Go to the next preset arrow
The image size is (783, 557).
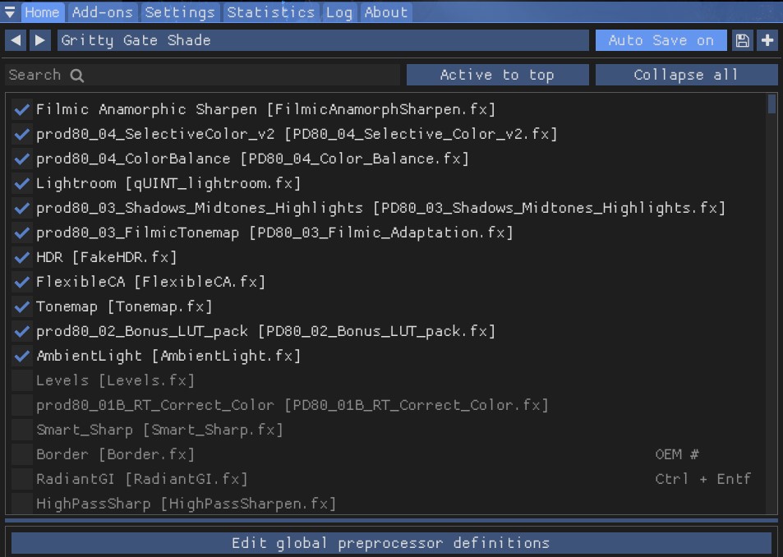(x=40, y=40)
